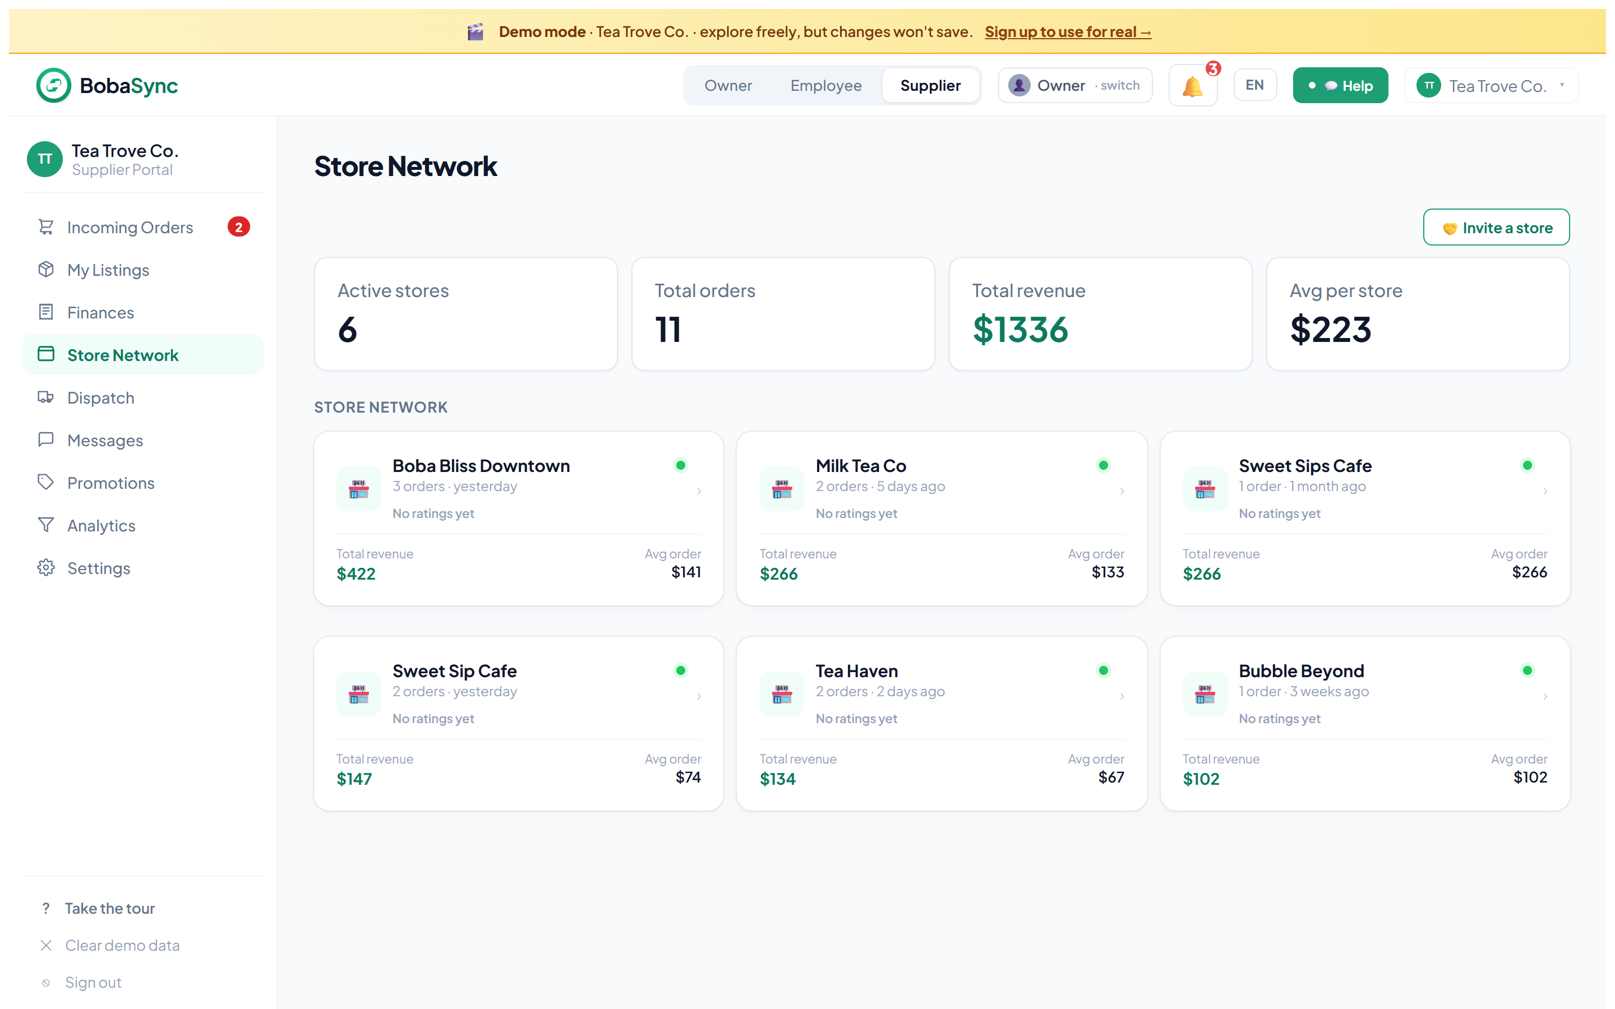Open the Tea Trove Co. account dropdown

pyautogui.click(x=1492, y=85)
